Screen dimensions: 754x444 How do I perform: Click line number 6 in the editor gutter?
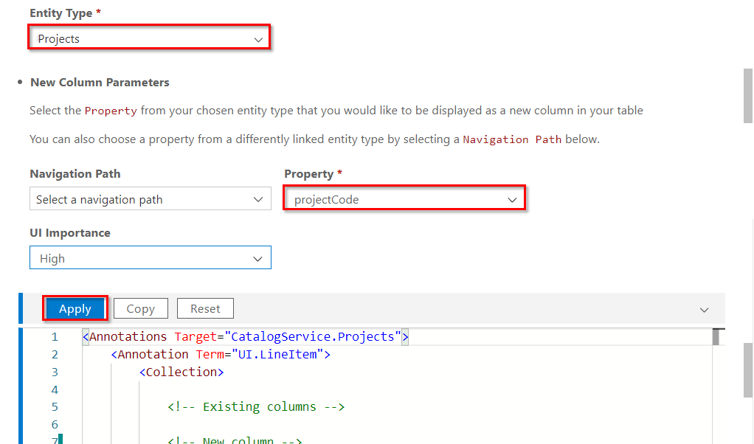tap(55, 425)
